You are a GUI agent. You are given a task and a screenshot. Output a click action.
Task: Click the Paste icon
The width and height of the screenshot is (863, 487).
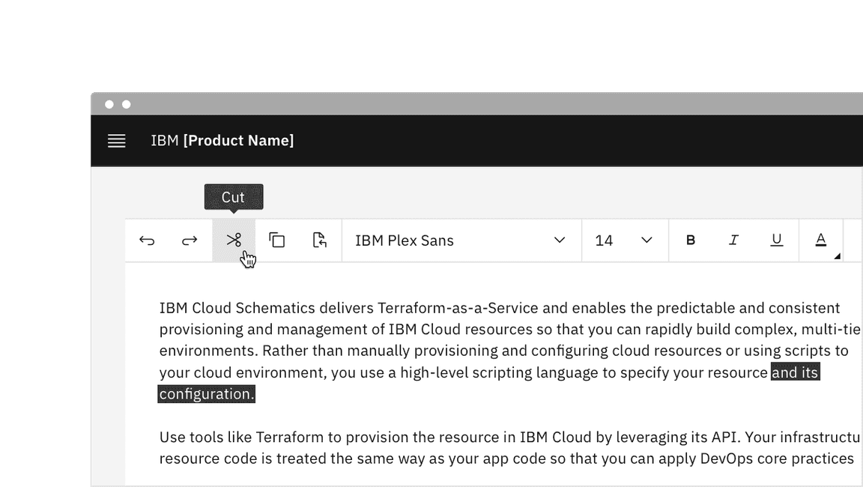pyautogui.click(x=320, y=240)
